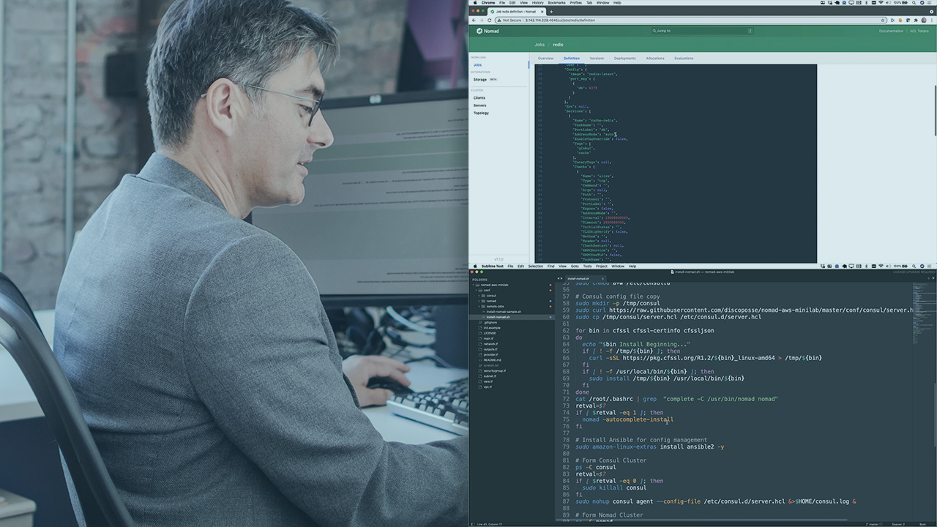Open a new Chrome tab with plus icon
The height and width of the screenshot is (527, 937).
click(x=551, y=12)
